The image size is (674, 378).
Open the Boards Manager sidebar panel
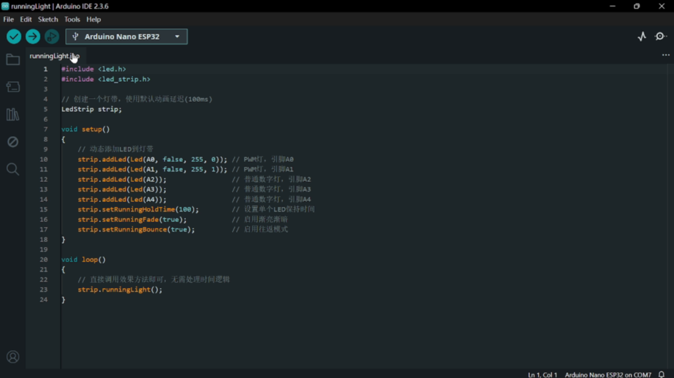12,87
